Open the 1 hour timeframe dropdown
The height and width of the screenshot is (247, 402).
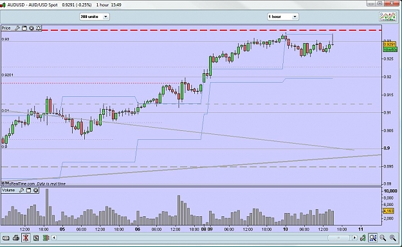(x=283, y=17)
